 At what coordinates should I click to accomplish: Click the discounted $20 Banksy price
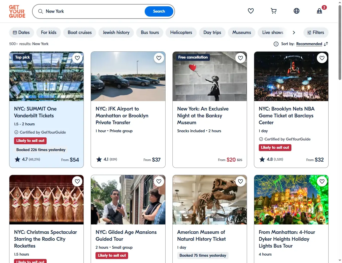tap(231, 160)
